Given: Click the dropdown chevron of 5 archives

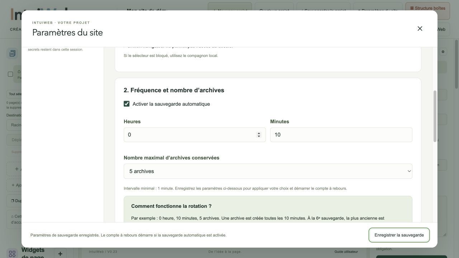Looking at the screenshot, I should (x=409, y=171).
